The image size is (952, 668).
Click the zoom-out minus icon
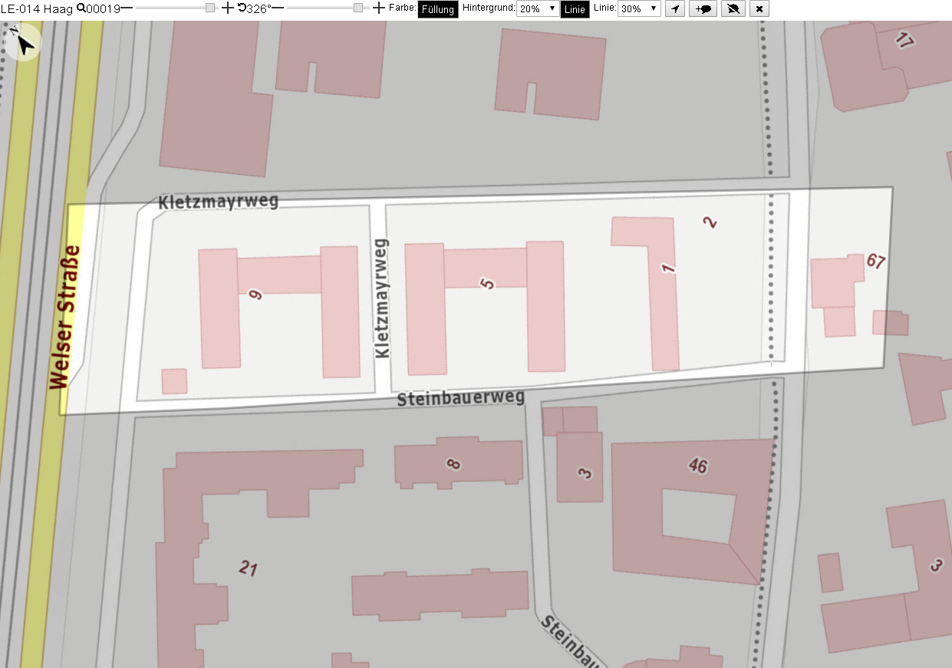127,8
